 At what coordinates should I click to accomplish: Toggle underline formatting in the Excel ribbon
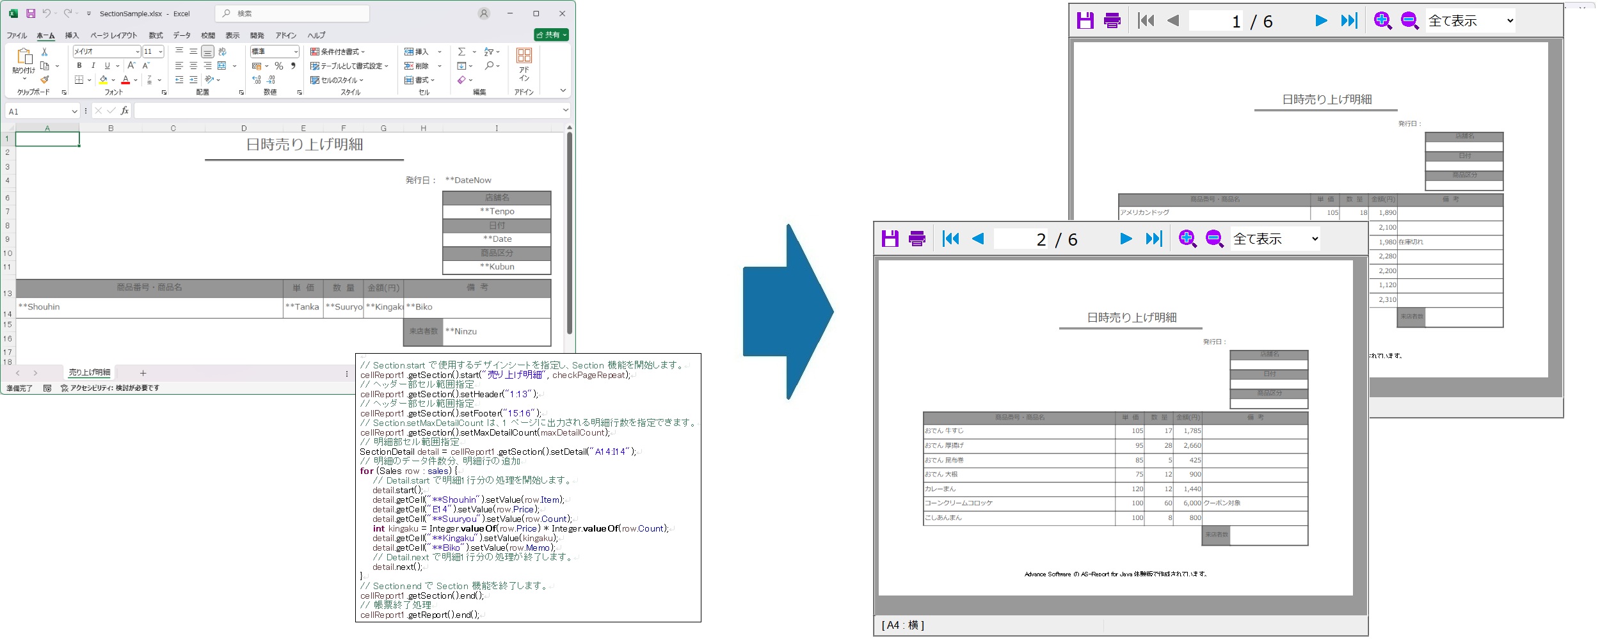[107, 65]
